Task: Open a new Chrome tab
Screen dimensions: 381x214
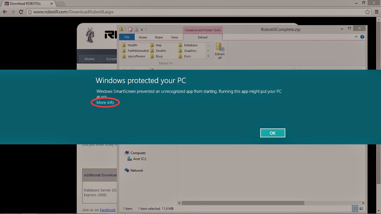Action: coord(61,4)
